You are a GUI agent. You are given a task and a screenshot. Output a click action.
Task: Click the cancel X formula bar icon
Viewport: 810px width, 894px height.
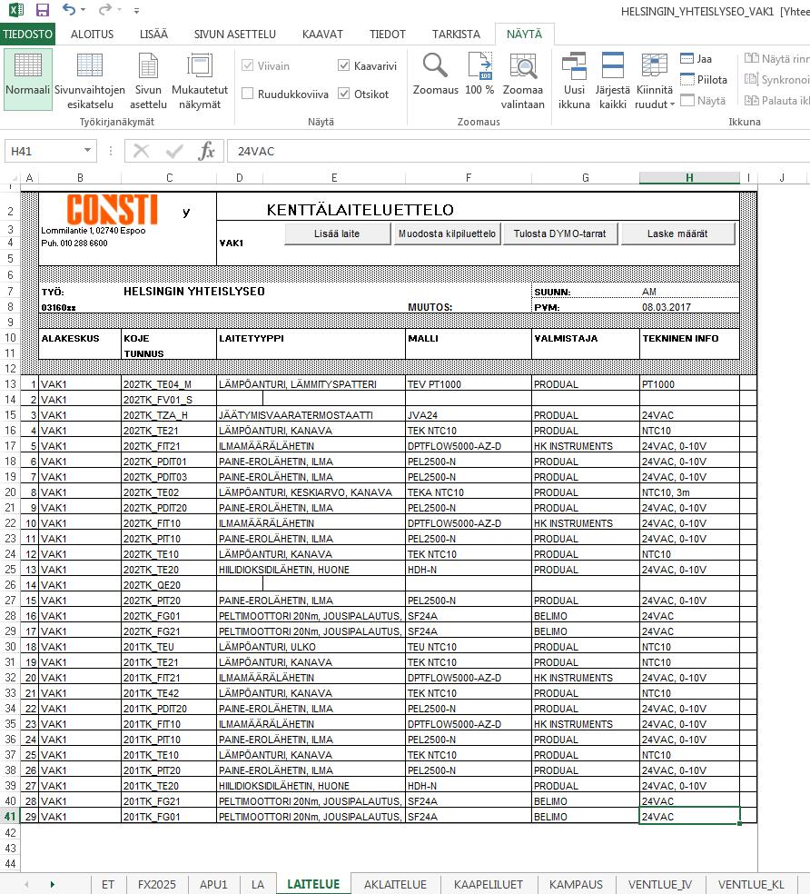[141, 151]
